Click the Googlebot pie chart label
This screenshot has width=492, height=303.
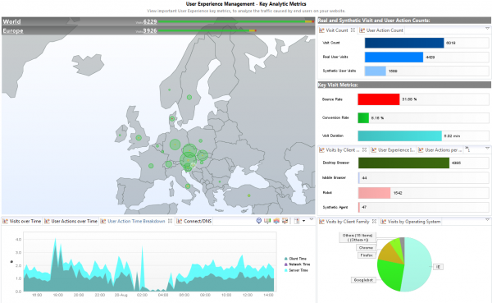pos(363,280)
